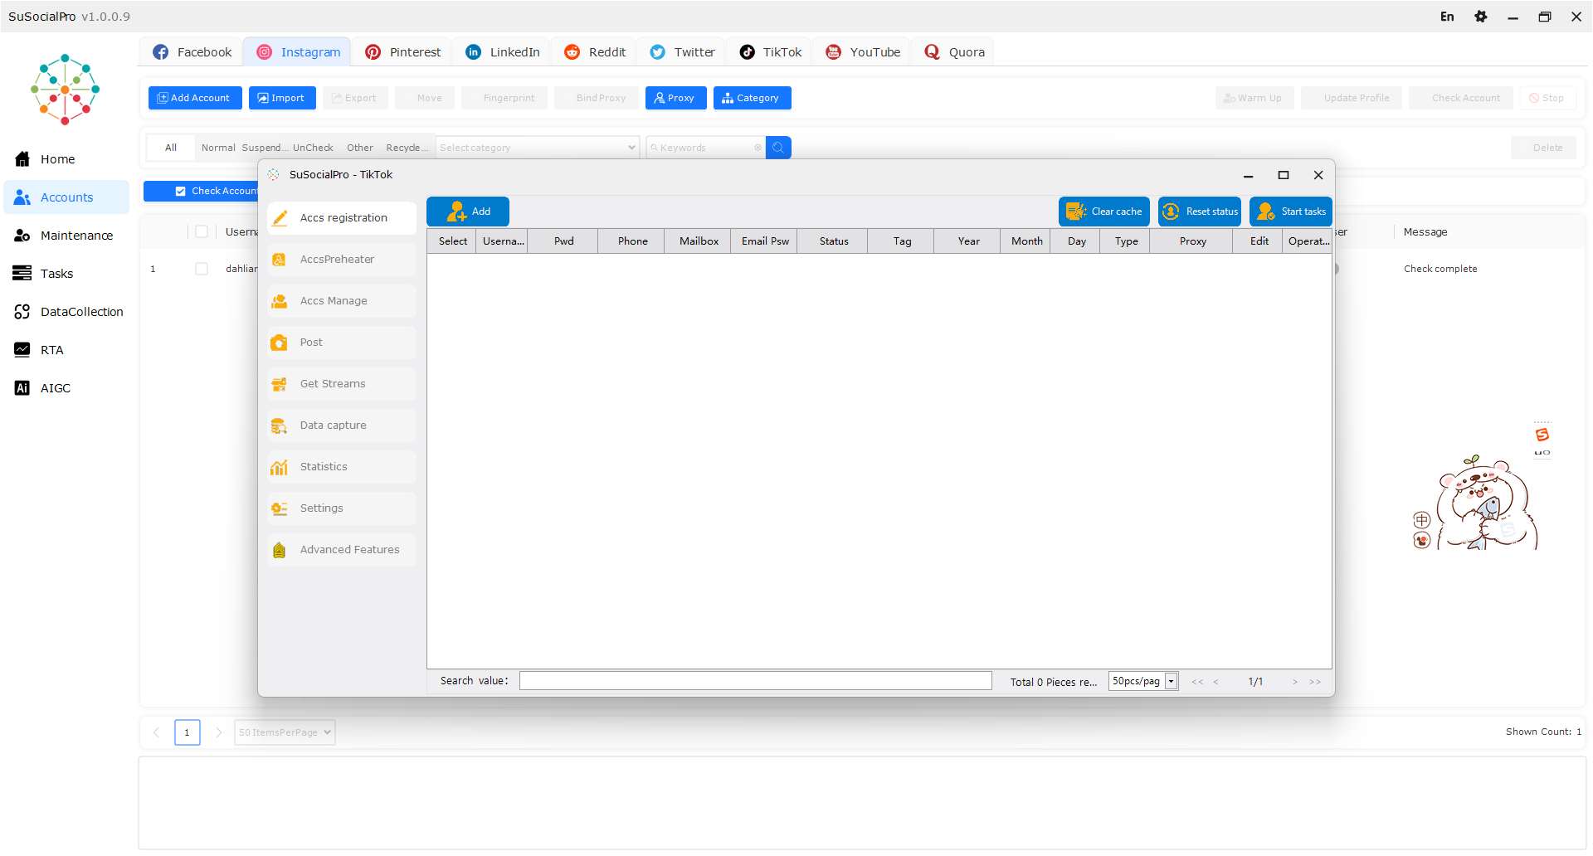Click the Sogou input method icon
Screen dimensions: 1593x856
pyautogui.click(x=1542, y=435)
